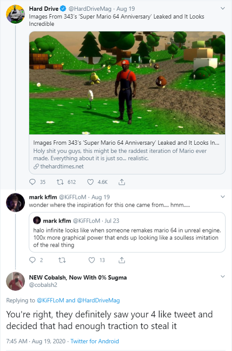Open Hard Drive's profile avatar
The image size is (232, 351).
15,14
